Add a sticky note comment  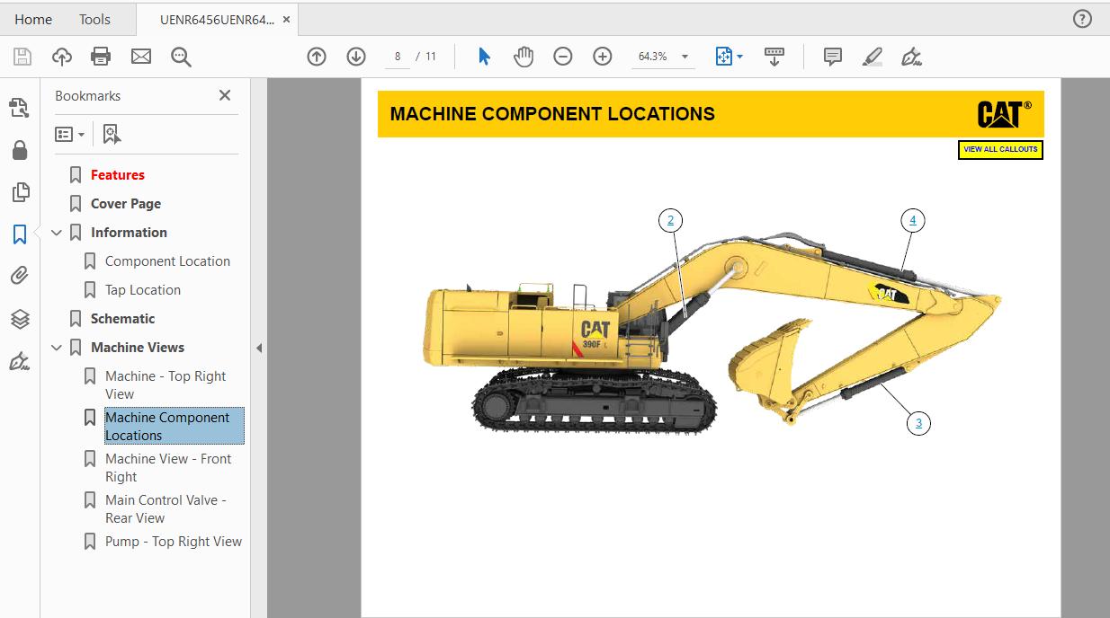[x=832, y=56]
